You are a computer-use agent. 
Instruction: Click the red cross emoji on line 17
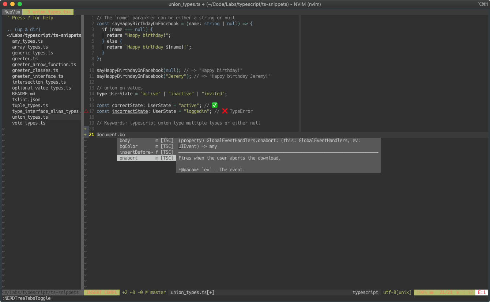tap(225, 111)
